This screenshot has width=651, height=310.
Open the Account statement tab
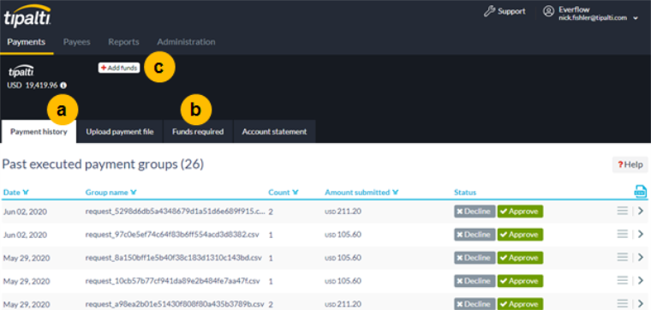[x=274, y=132]
